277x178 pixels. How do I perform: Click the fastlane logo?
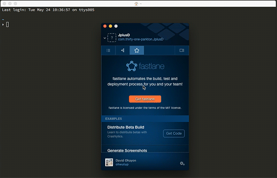click(x=145, y=66)
